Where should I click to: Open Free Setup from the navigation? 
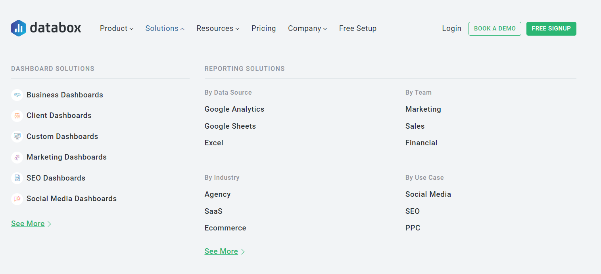(x=357, y=28)
